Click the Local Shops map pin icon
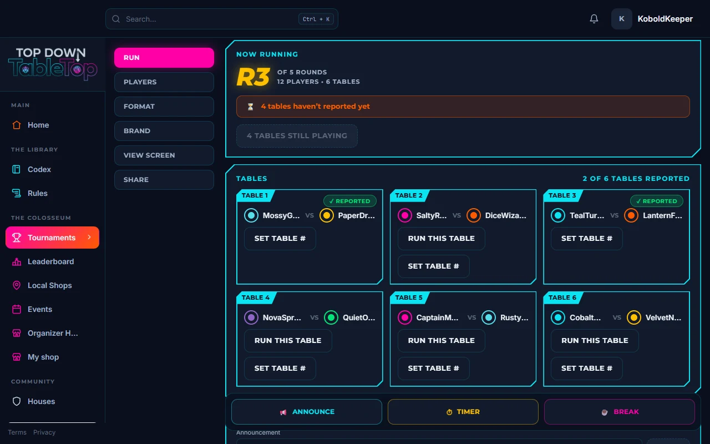The height and width of the screenshot is (444, 710). click(x=17, y=285)
